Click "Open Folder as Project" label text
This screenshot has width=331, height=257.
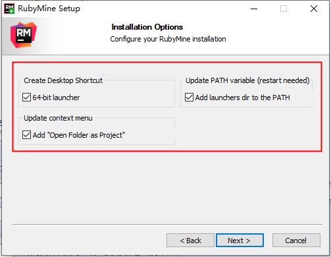[x=79, y=135]
